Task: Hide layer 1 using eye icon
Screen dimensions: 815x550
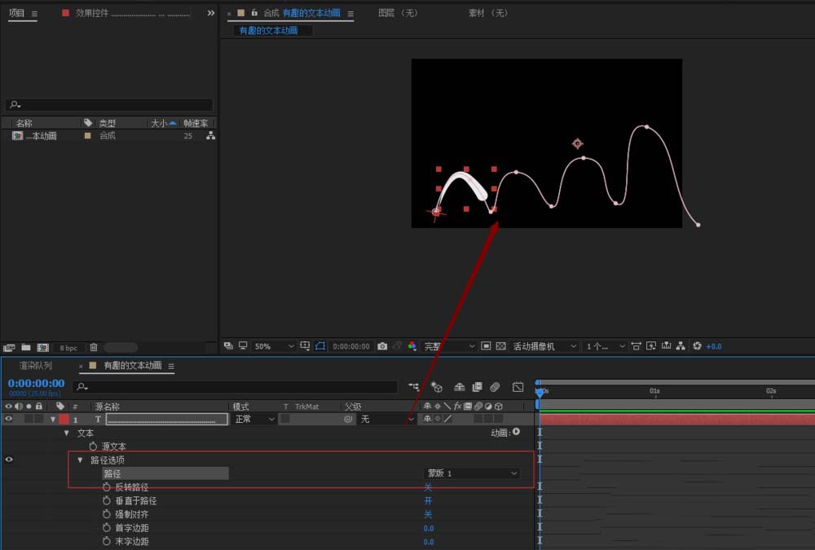Action: coord(9,419)
